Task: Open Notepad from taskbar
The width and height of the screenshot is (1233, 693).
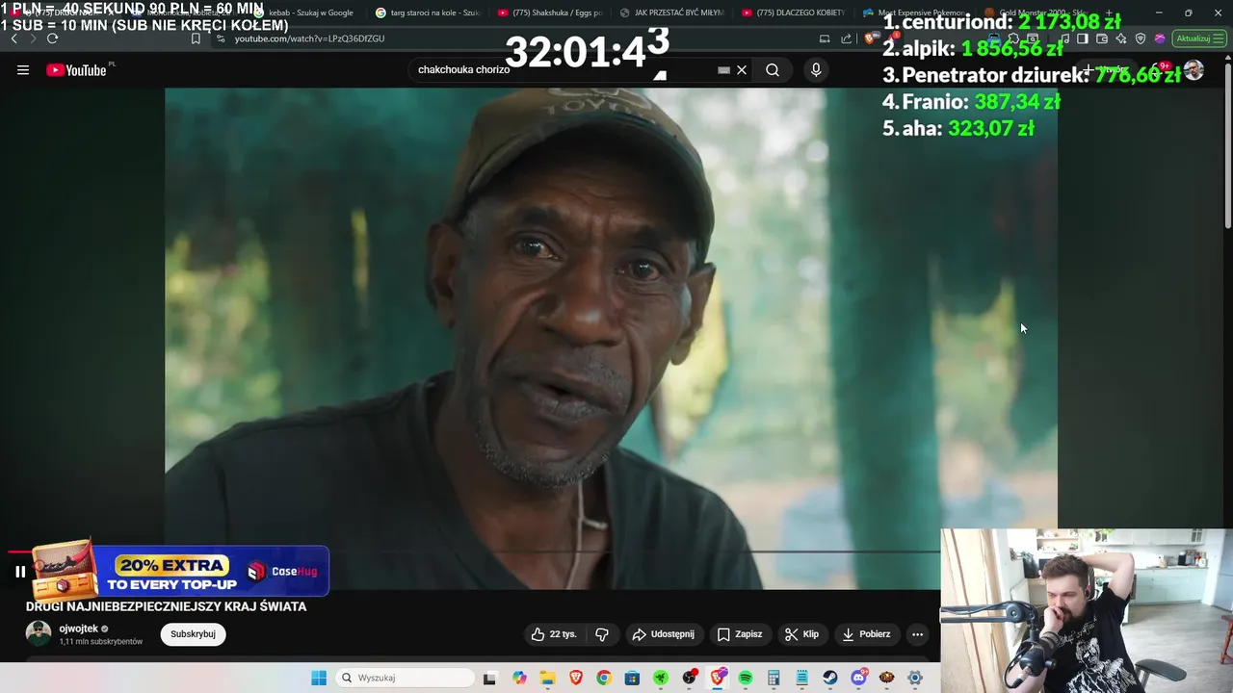Action: (x=801, y=678)
